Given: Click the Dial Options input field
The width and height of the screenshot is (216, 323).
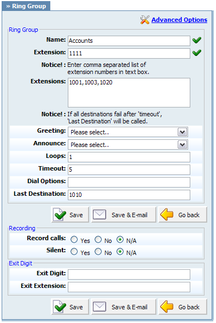Looking at the screenshot, I should [x=129, y=182].
